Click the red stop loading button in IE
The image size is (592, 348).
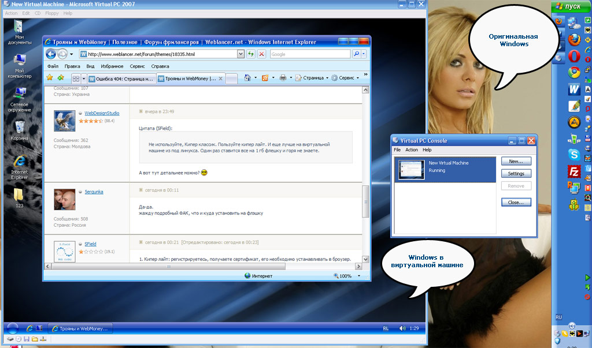pos(261,54)
